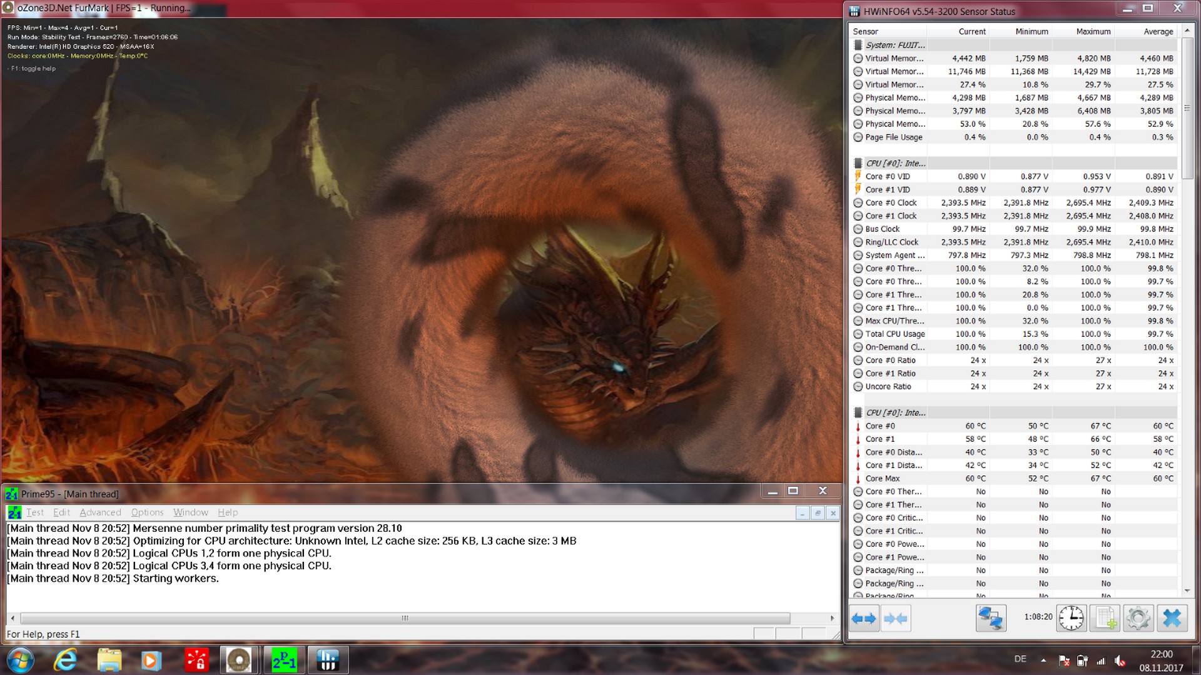Collapse the first 'CPU [#0]: Inte...' sensor group
1201x675 pixels.
point(1015,163)
